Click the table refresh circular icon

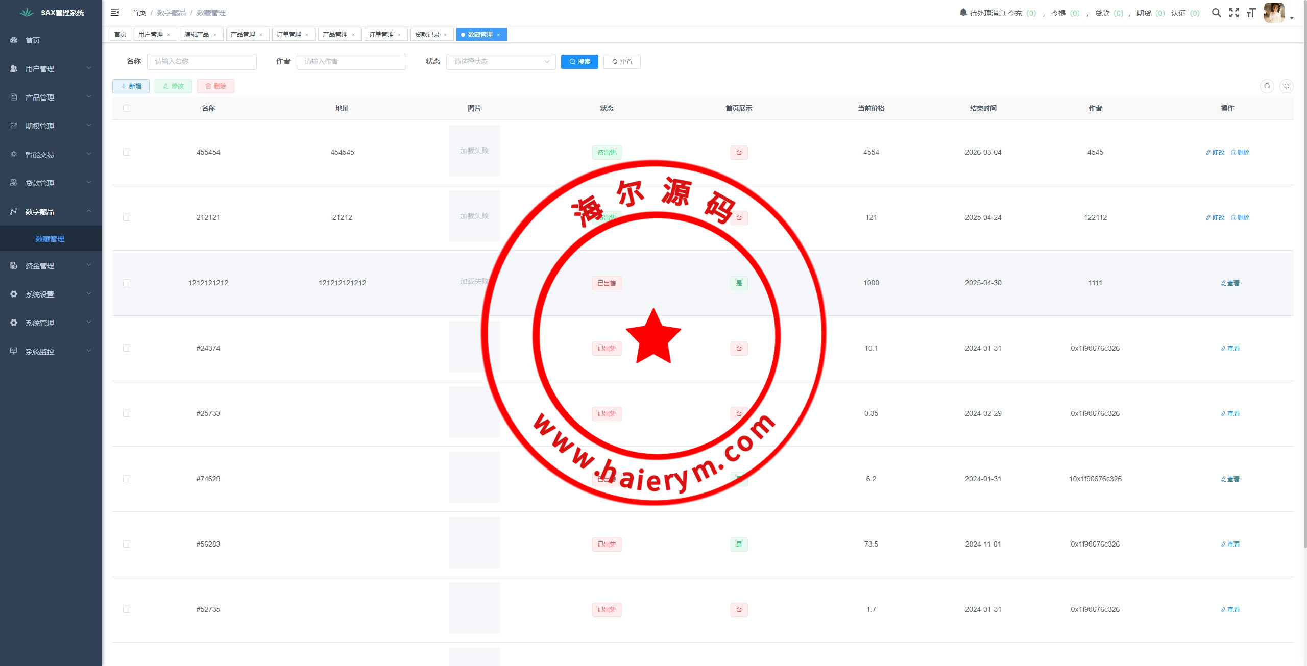[x=1286, y=86]
